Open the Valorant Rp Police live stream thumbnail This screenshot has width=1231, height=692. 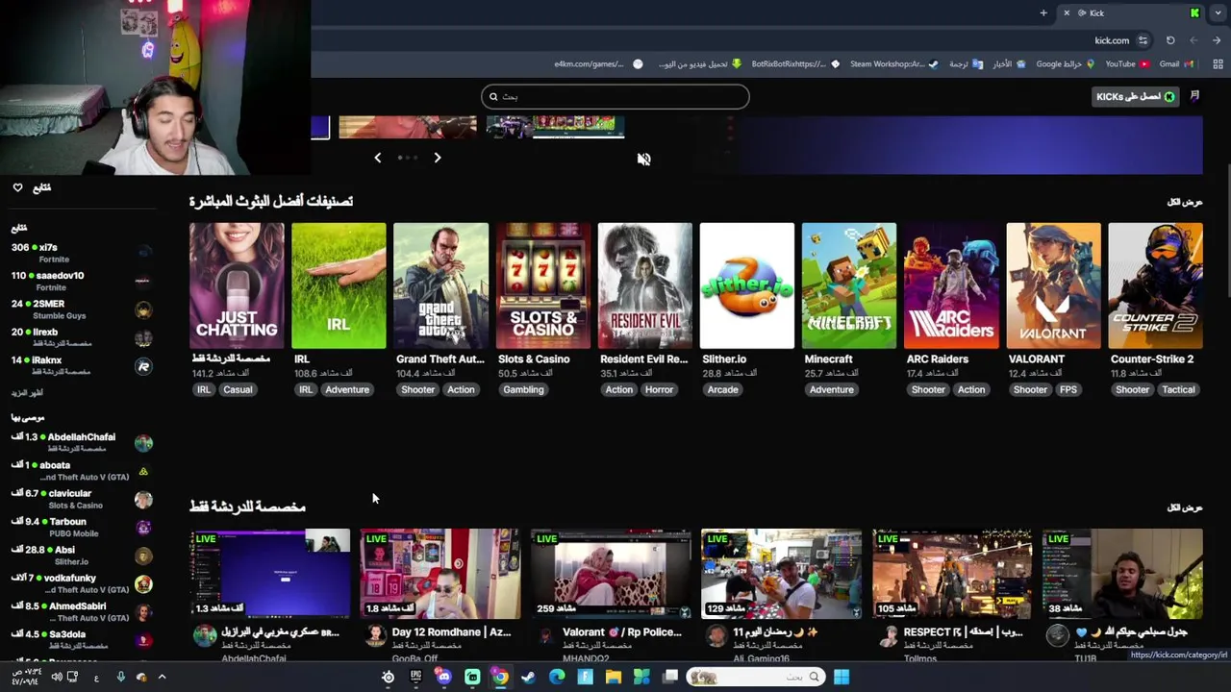pyautogui.click(x=611, y=574)
